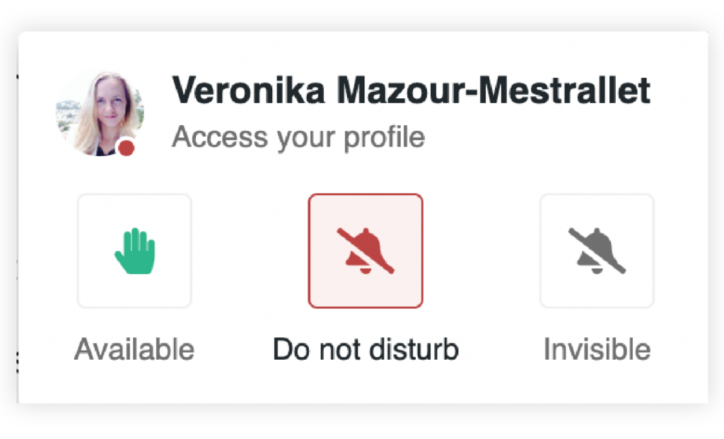Click the "Invisible" text label
This screenshot has height=439, width=724.
[597, 349]
